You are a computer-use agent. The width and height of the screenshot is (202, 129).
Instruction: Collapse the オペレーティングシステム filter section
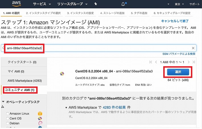[x=3, y=102]
